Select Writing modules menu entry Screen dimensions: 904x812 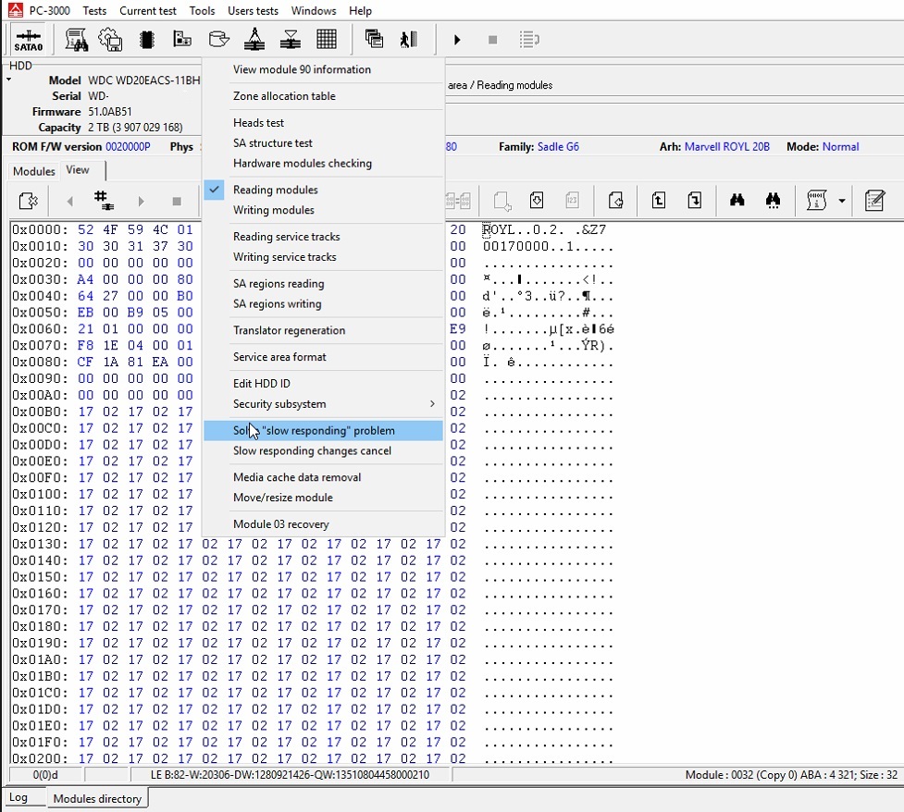point(323,210)
